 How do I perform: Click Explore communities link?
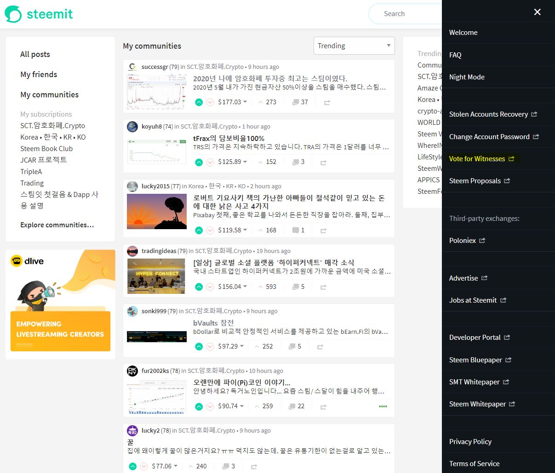point(57,225)
